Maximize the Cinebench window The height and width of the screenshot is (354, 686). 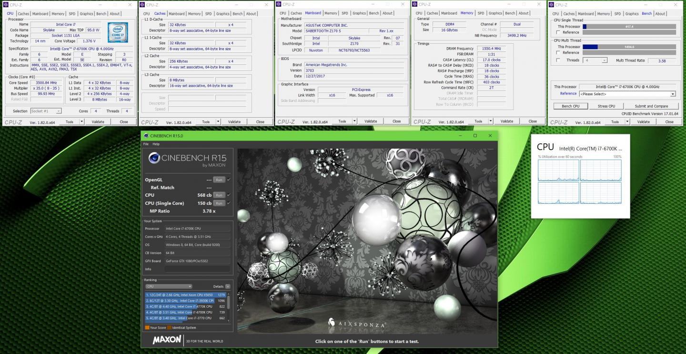pos(475,136)
